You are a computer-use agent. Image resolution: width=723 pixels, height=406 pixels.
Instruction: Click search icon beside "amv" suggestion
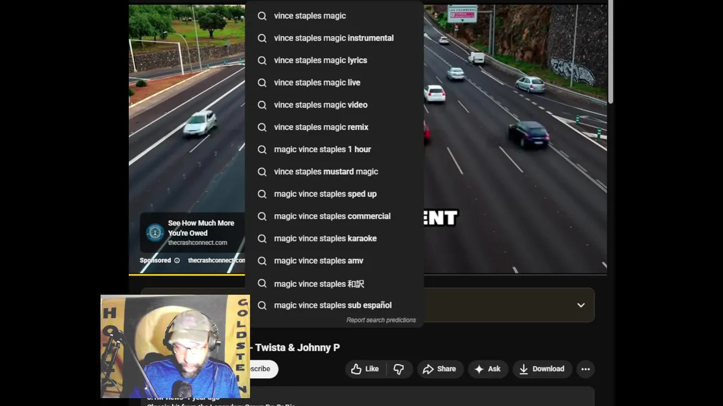[x=262, y=261]
